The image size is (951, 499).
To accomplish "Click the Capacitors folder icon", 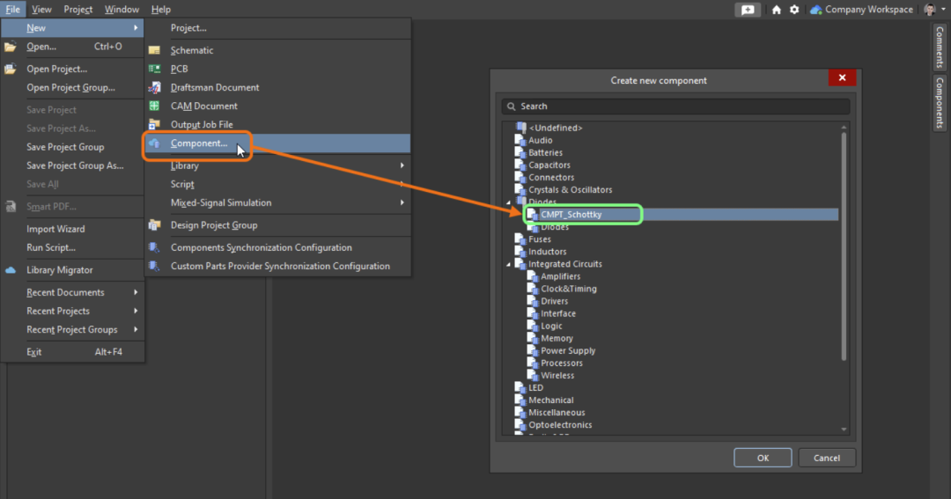I will [x=520, y=165].
